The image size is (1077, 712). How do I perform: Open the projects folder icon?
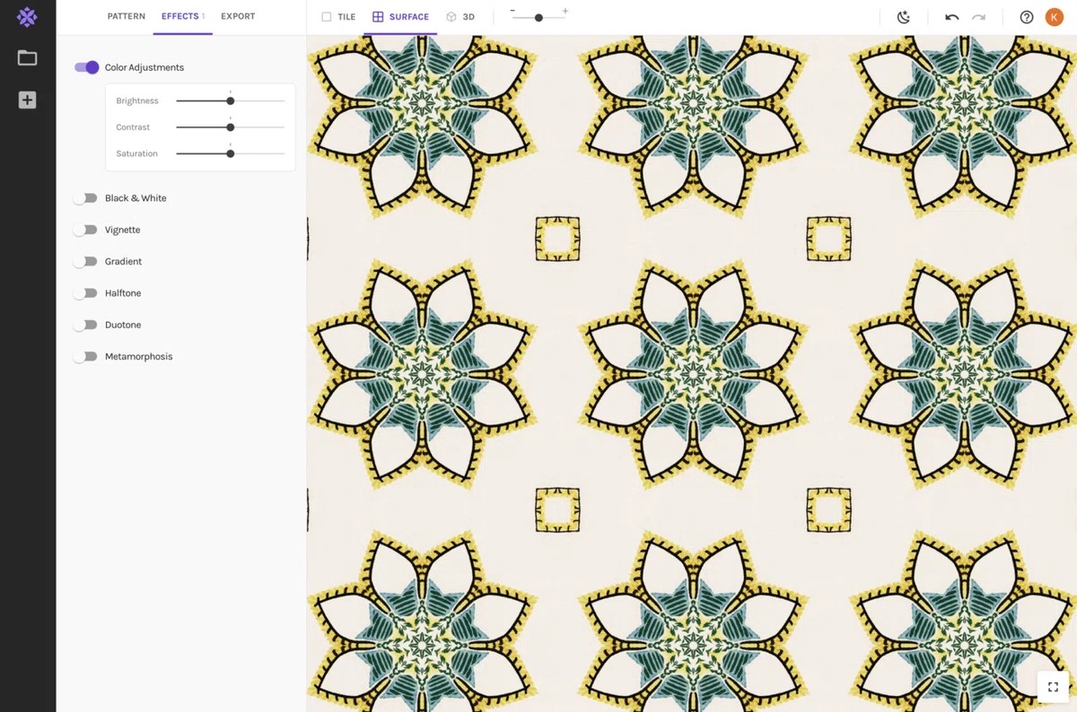coord(27,58)
